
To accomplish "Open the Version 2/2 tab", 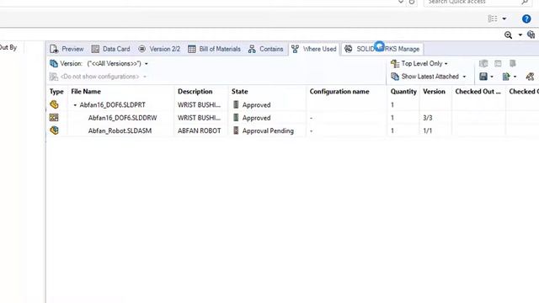I will [x=159, y=49].
